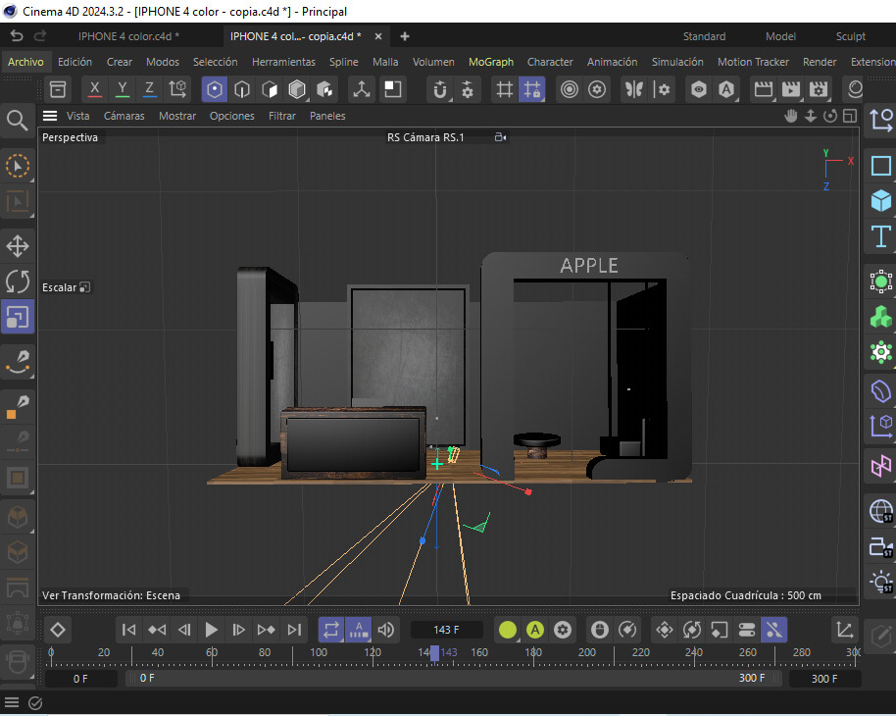Click the Undo arrow icon
The width and height of the screenshot is (896, 716).
coord(16,35)
